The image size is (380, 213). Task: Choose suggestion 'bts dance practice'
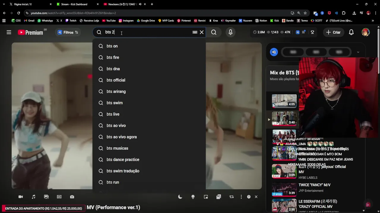149,159
